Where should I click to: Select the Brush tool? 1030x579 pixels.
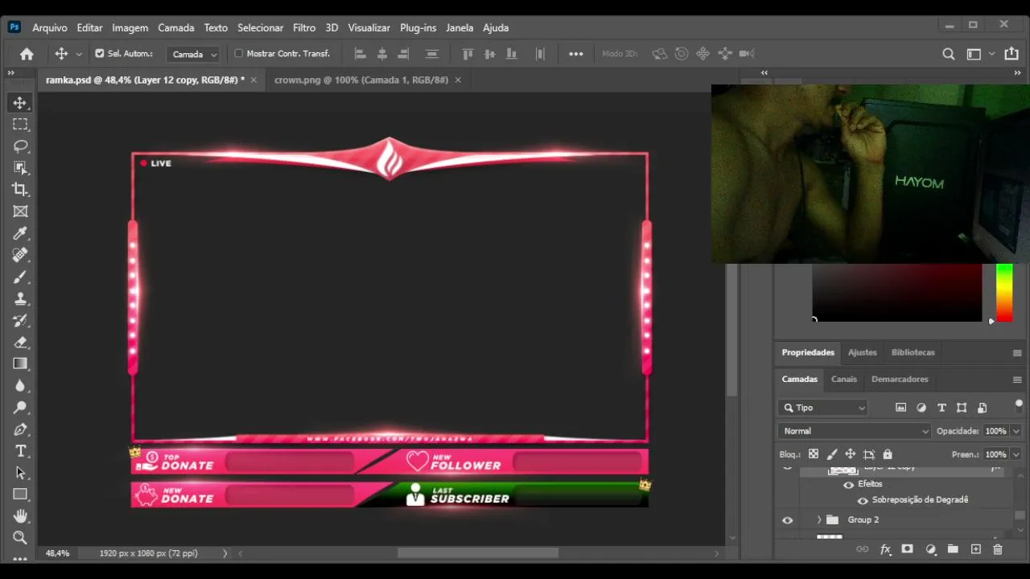tap(20, 277)
